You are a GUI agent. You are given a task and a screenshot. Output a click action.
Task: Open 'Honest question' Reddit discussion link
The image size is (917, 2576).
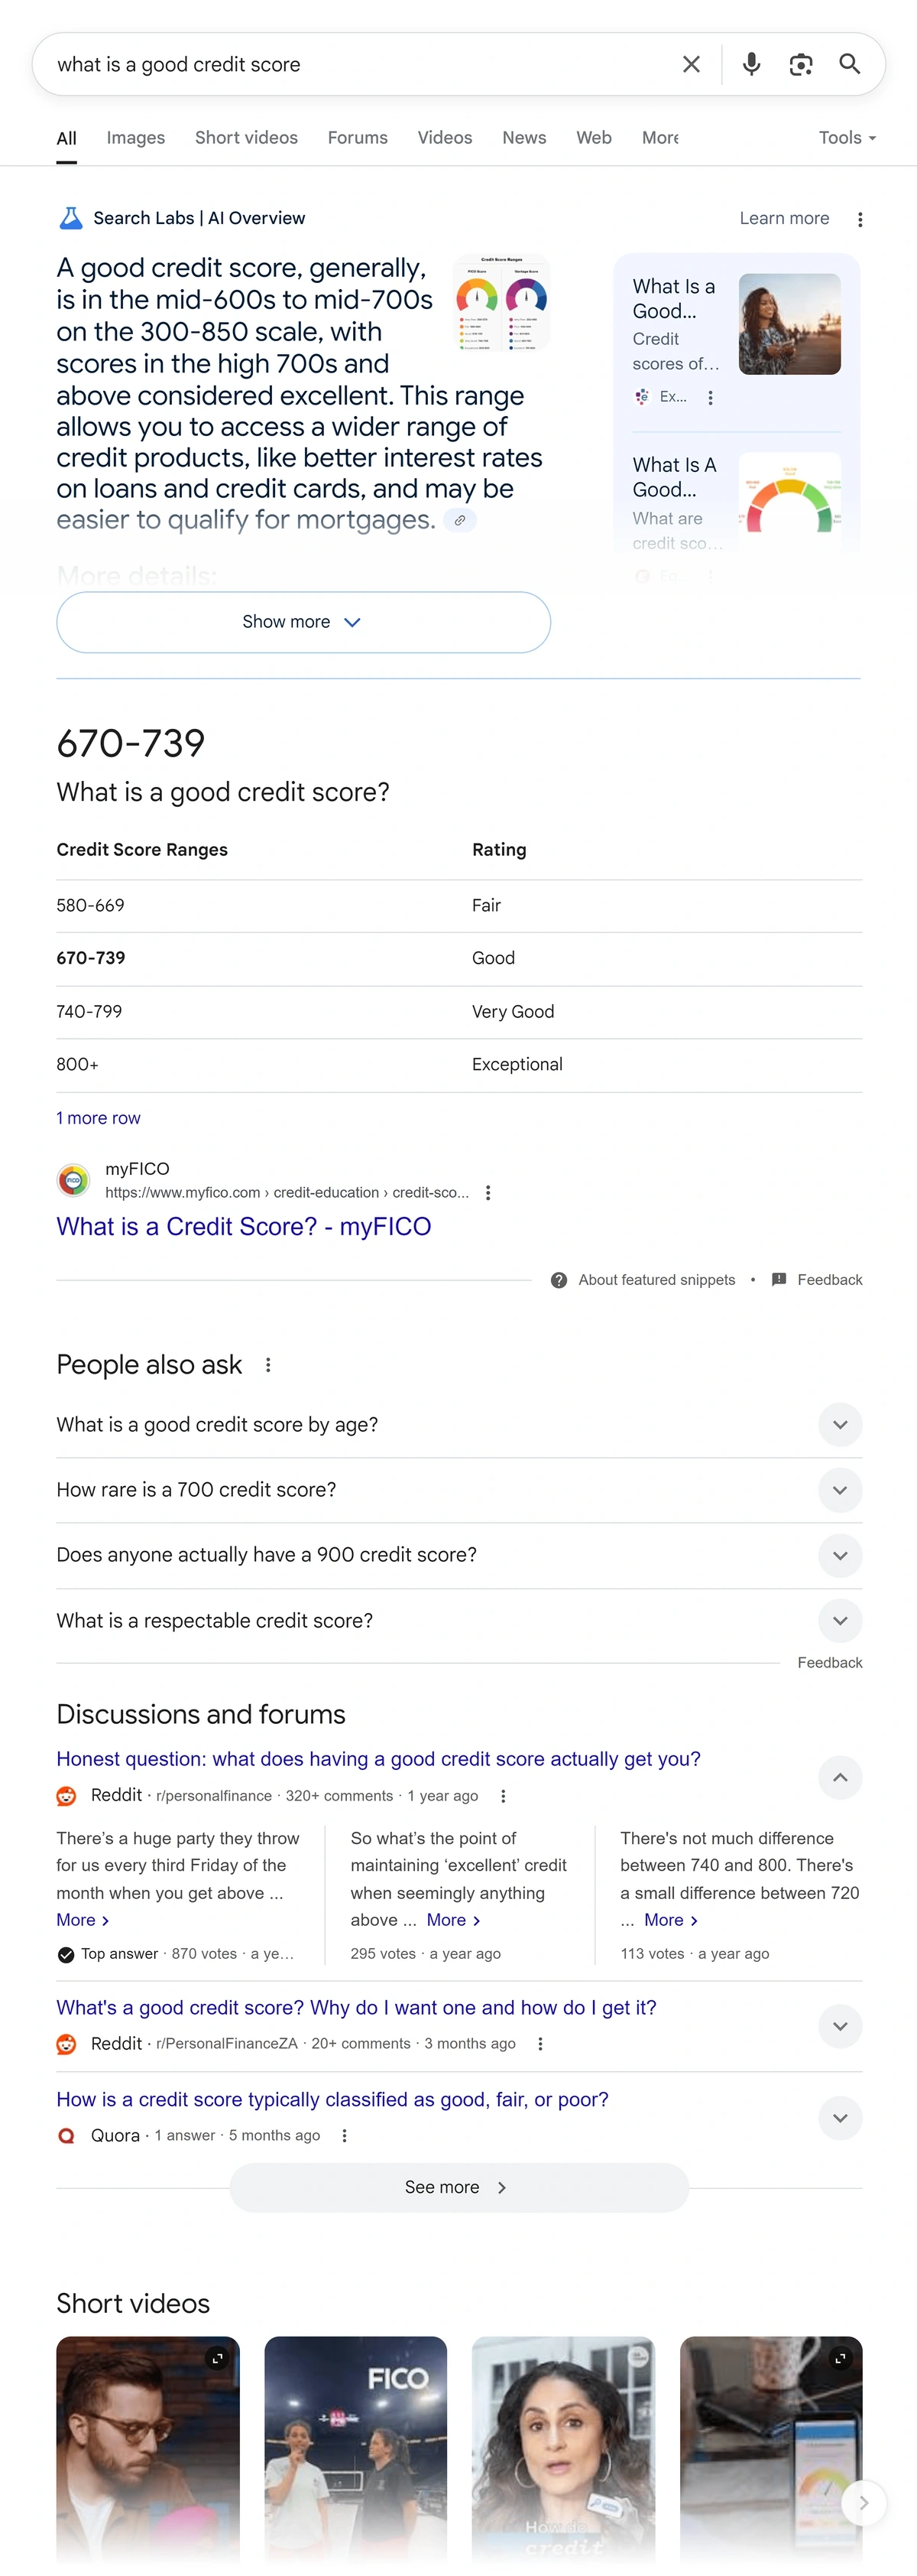pos(378,1759)
